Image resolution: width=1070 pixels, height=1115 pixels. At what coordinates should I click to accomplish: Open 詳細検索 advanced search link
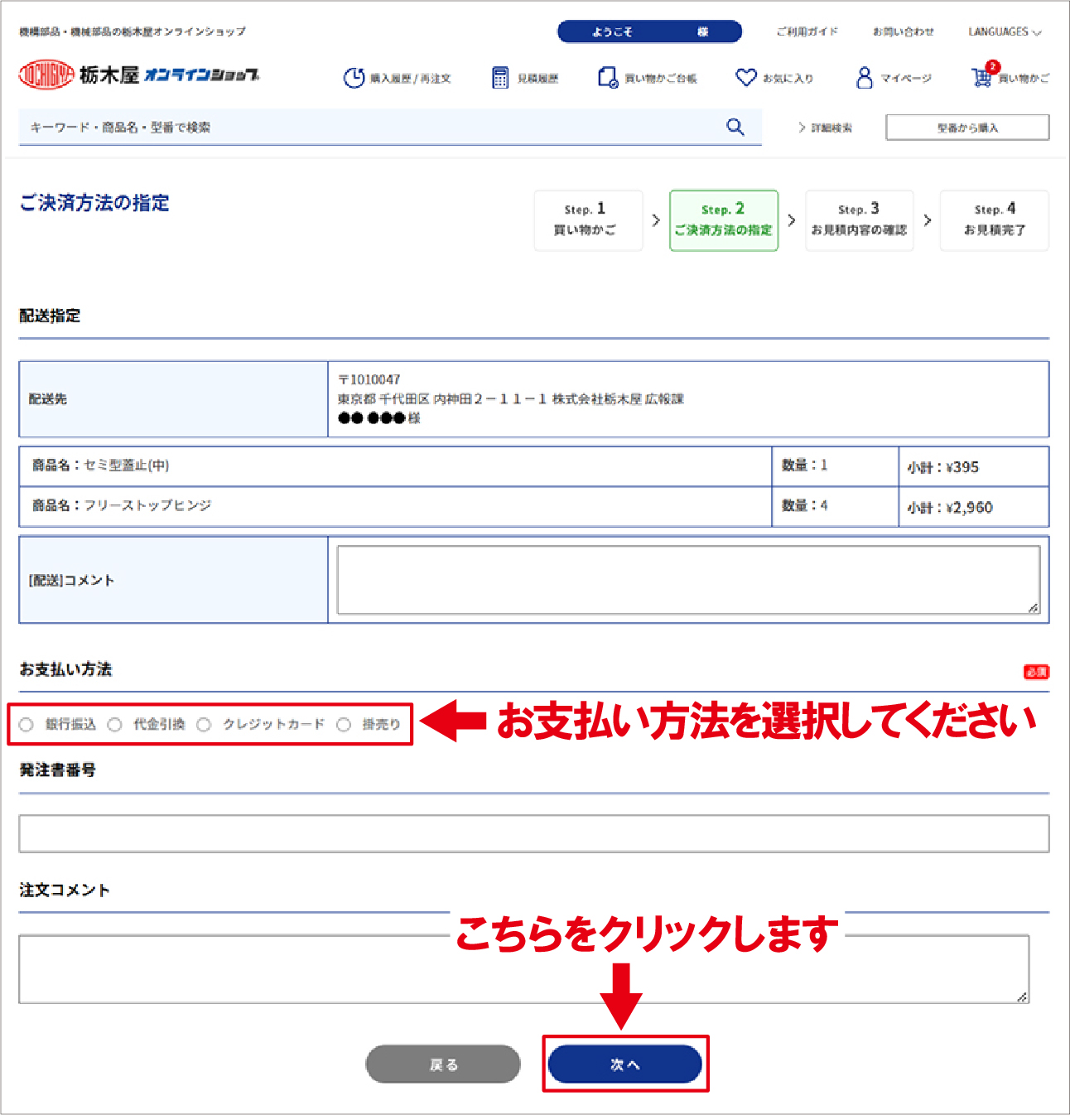826,128
